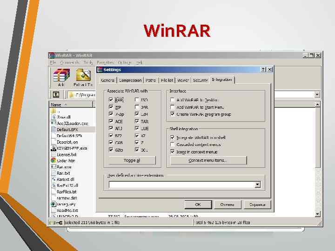The height and width of the screenshot is (251, 335).
Task: Open the Commands menu
Action: pos(70,62)
